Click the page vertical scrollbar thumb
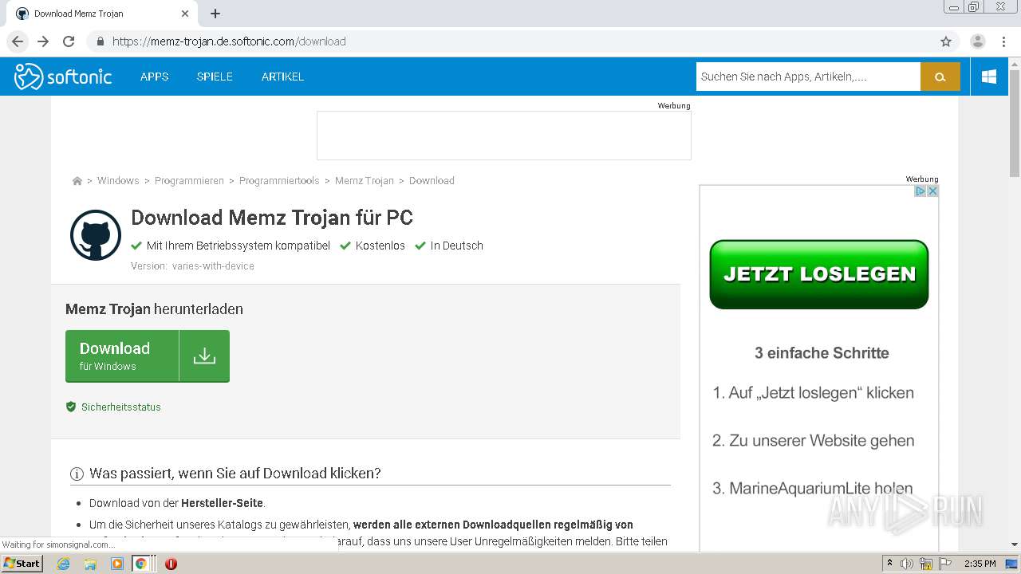 tap(1015, 124)
